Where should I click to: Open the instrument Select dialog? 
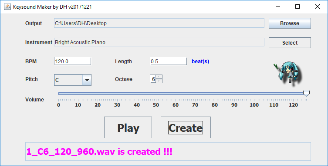pos(290,42)
